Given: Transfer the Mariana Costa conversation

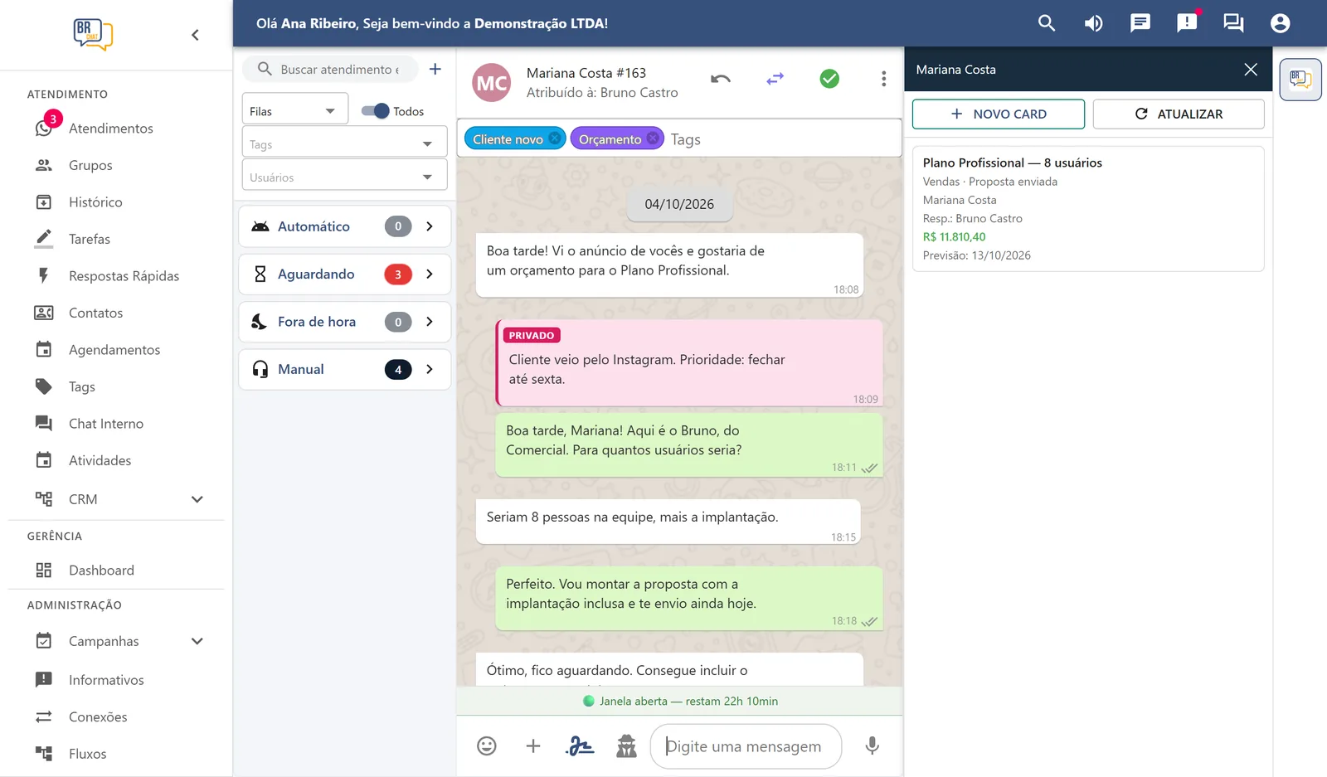Looking at the screenshot, I should 775,79.
